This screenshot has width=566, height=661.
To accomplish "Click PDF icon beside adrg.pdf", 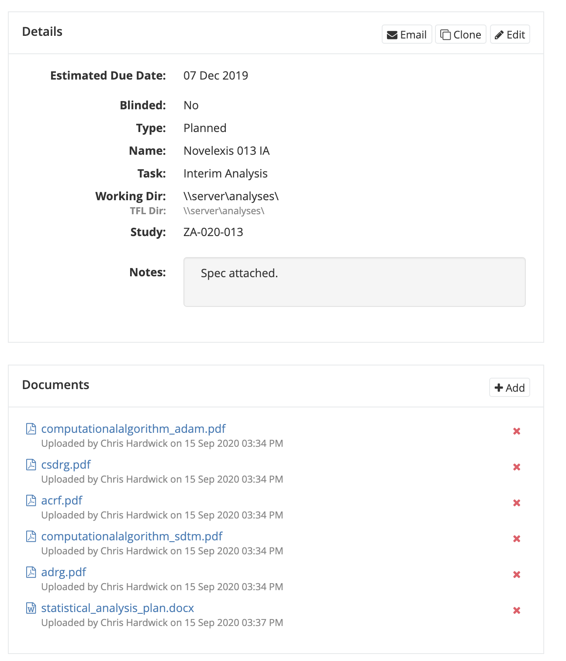I will coord(31,572).
